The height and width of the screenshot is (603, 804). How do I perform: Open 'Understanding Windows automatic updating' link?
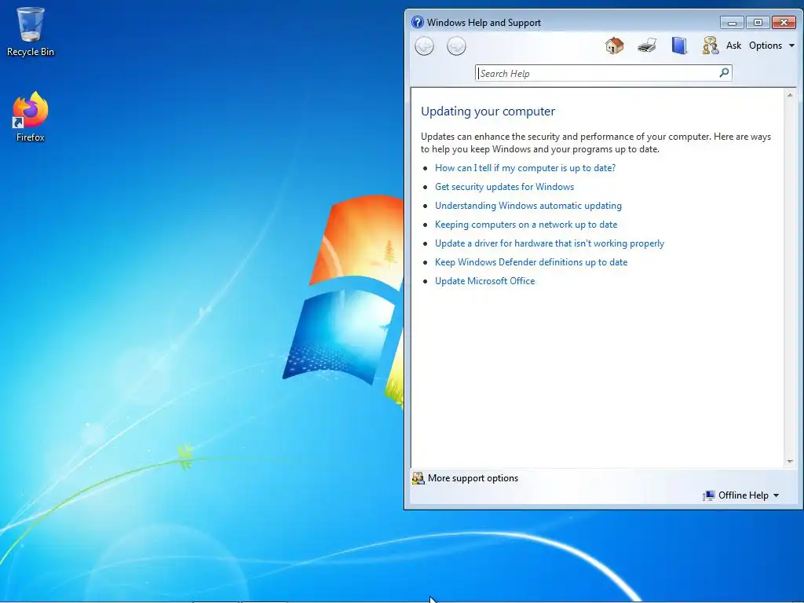528,206
